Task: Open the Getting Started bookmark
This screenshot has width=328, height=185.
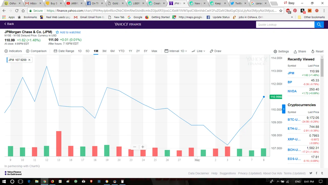Action: (157, 17)
